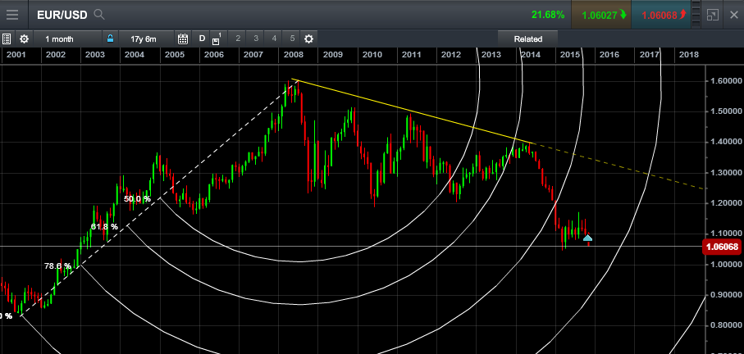This screenshot has height=354, width=744.
Task: Click the 1.60000 price axis label
Action: (725, 81)
